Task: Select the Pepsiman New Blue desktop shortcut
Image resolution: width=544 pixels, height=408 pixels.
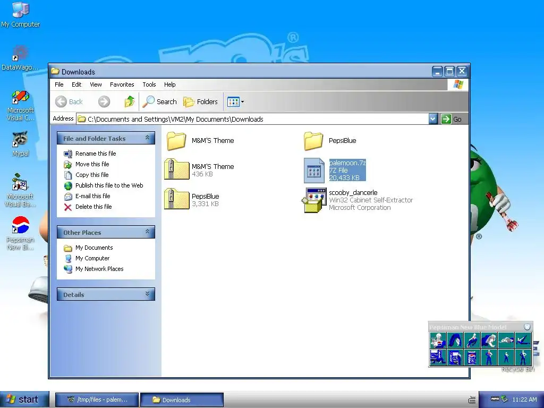Action: click(x=20, y=233)
